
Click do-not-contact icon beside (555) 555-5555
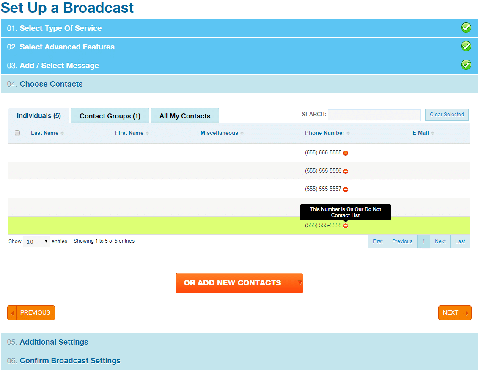(346, 153)
